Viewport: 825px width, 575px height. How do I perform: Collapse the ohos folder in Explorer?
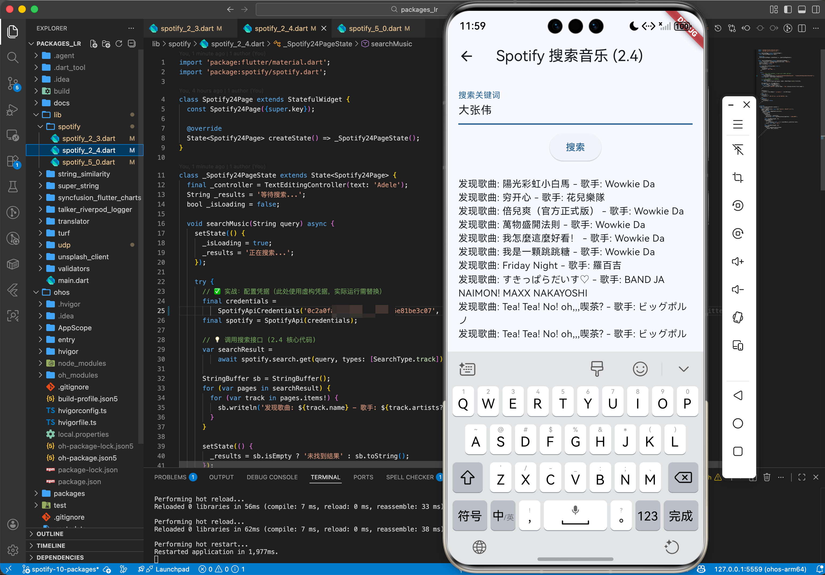(x=61, y=292)
